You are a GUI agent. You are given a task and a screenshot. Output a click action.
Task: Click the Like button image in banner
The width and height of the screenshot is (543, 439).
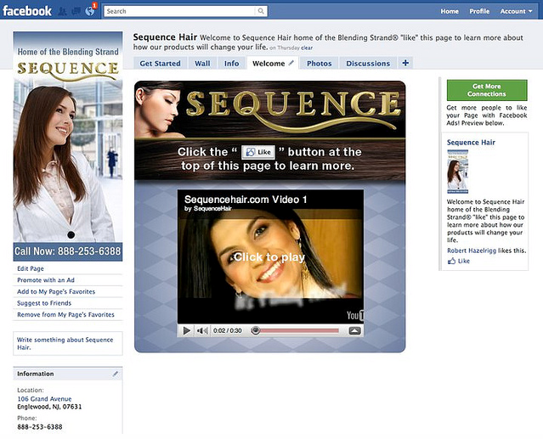(x=258, y=152)
